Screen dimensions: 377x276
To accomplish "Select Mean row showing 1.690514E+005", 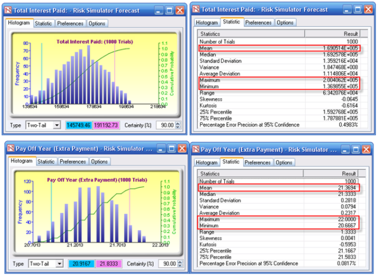I will [279, 48].
